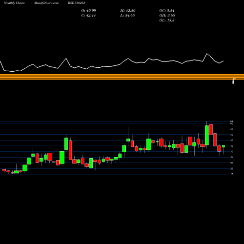This screenshot has height=244, width=244.
Task: Select the tallest green candle near 62
Action: pos(207,135)
